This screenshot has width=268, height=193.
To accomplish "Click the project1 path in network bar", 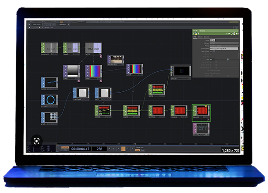I will (48, 28).
